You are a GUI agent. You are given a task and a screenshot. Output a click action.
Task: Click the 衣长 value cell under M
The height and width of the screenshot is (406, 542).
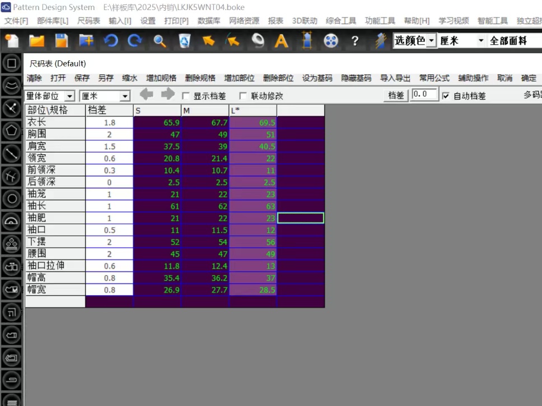pos(205,122)
